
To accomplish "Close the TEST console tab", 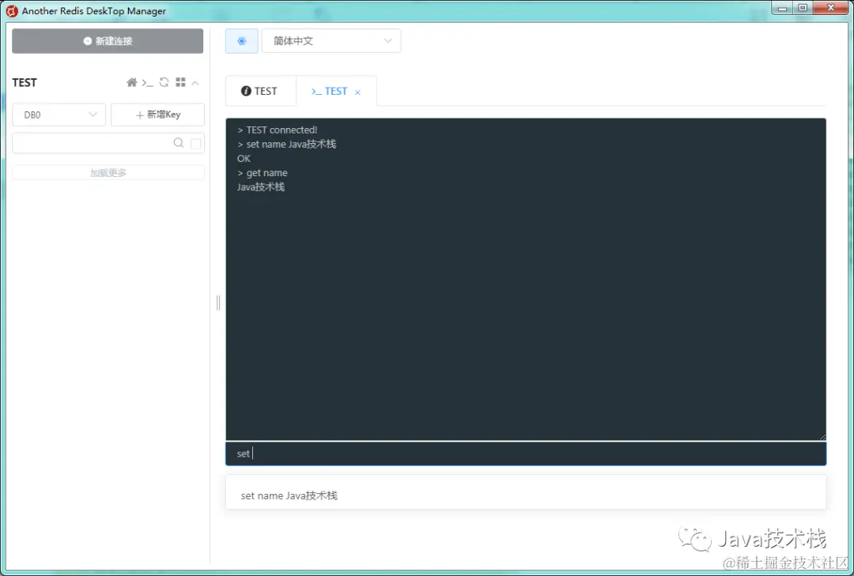I will [x=358, y=92].
